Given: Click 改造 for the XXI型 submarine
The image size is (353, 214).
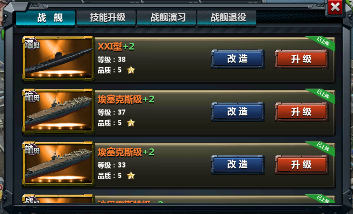Looking at the screenshot, I should point(238,59).
